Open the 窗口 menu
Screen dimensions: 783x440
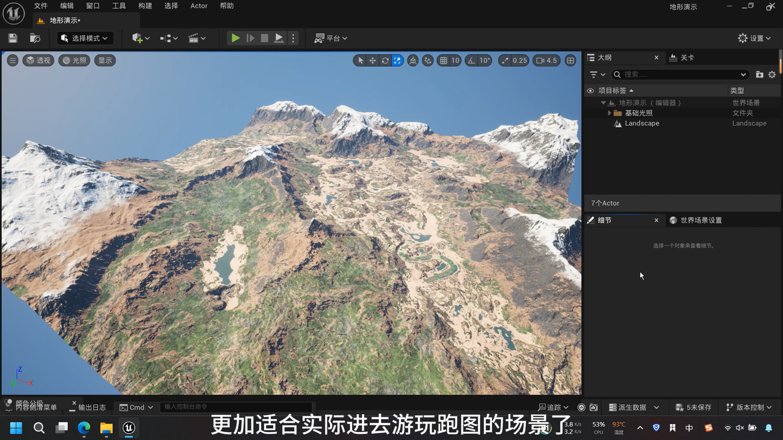pyautogui.click(x=93, y=6)
